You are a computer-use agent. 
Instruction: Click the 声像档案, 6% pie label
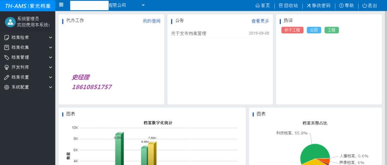pyautogui.click(x=352, y=163)
